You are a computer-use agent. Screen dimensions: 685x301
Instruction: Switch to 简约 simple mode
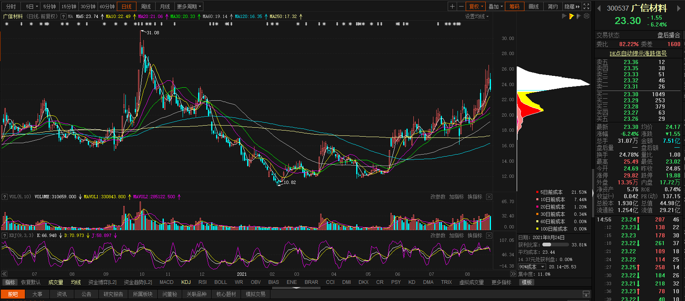click(553, 7)
